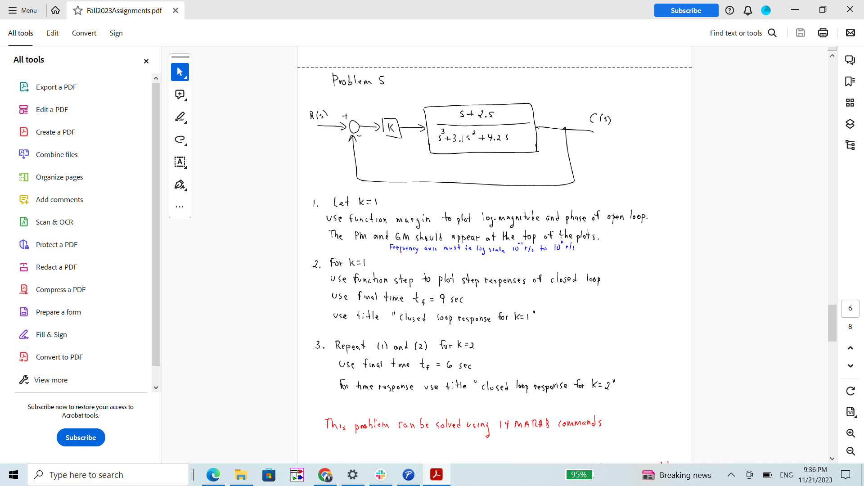This screenshot has width=864, height=486.
Task: Open the Comments panel on the right
Action: point(850,60)
